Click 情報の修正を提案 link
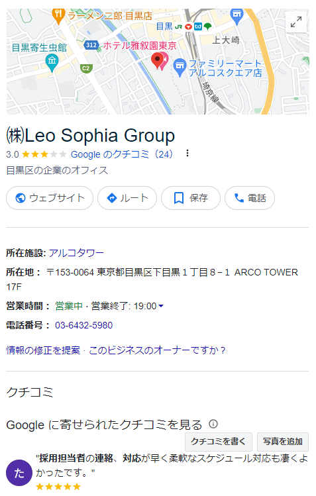Viewport: 316px width, 496px height. [x=43, y=350]
